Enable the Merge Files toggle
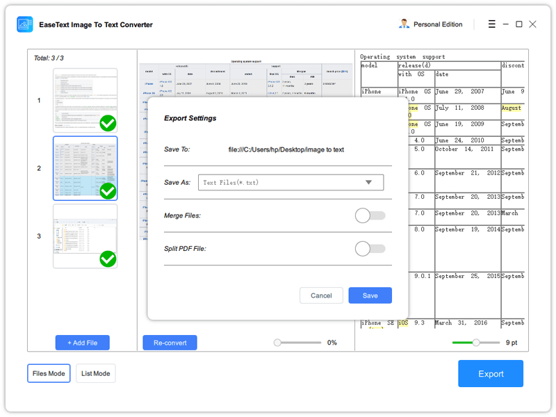 (370, 215)
